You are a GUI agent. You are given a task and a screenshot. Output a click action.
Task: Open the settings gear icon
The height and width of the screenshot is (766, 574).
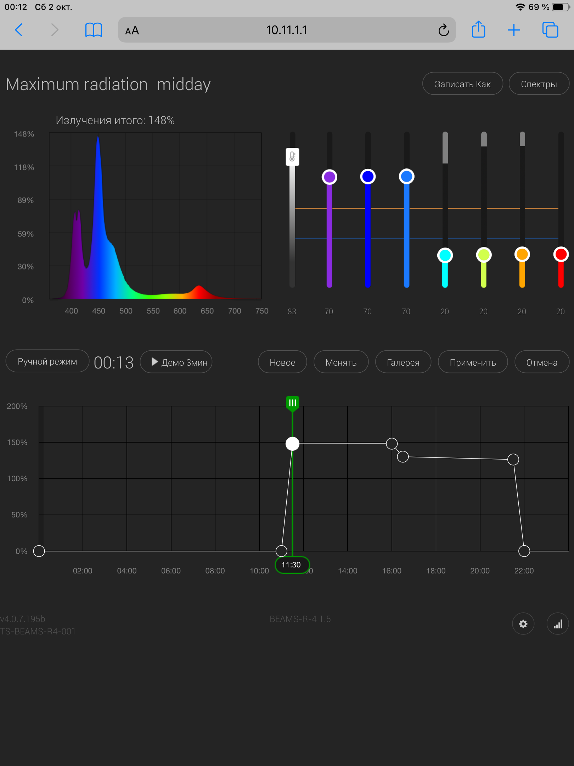tap(523, 624)
